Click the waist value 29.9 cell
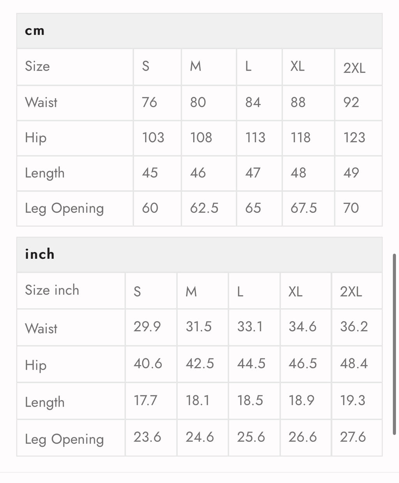 [147, 327]
